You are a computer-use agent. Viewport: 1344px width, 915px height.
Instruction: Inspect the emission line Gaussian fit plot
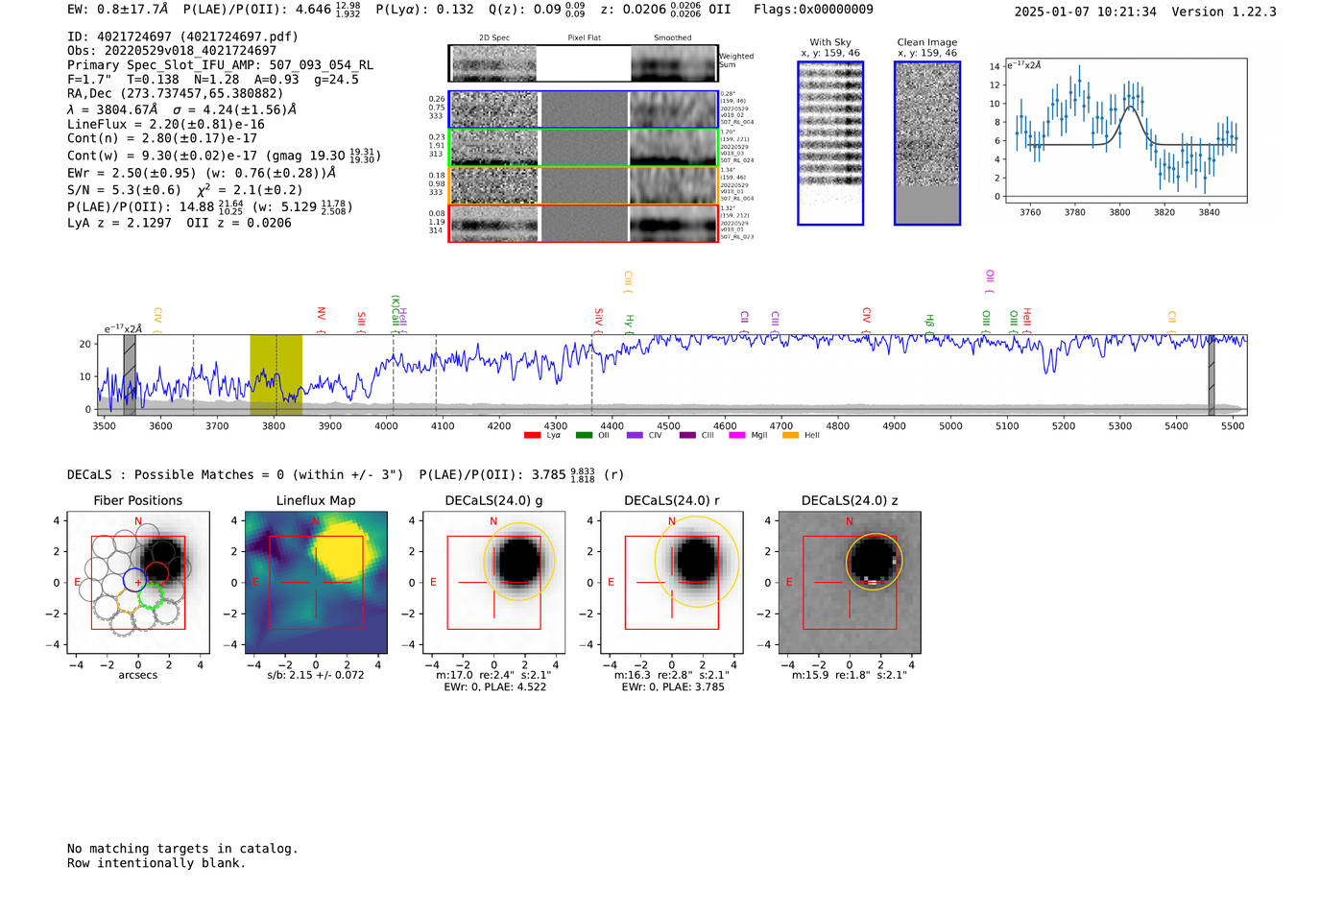pyautogui.click(x=1125, y=131)
